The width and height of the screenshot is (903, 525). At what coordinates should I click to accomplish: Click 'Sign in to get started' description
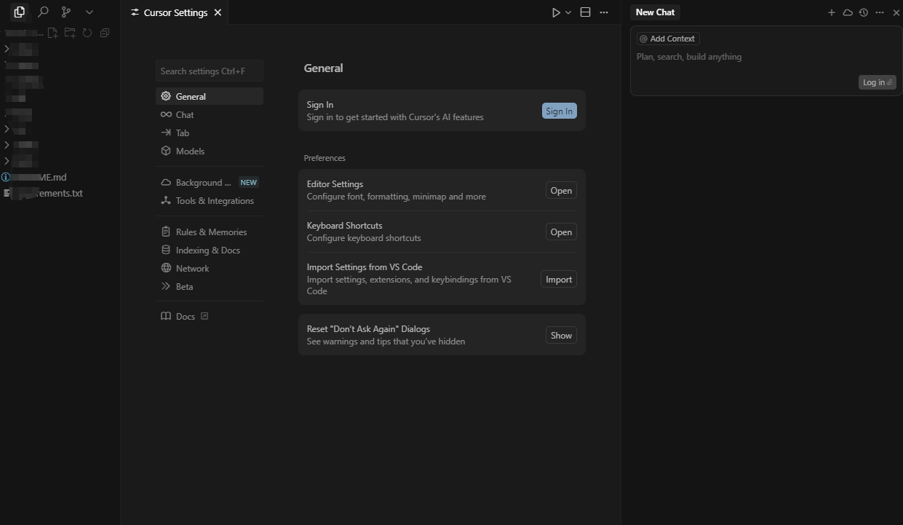pos(395,117)
